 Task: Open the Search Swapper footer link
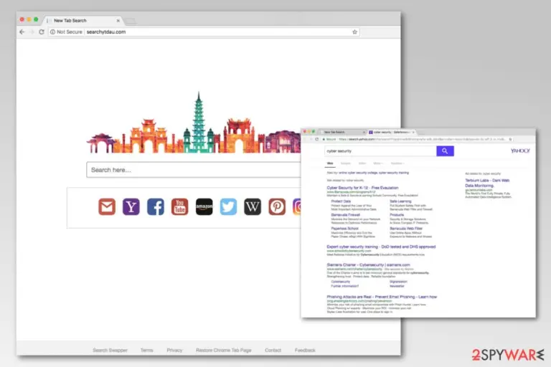110,350
